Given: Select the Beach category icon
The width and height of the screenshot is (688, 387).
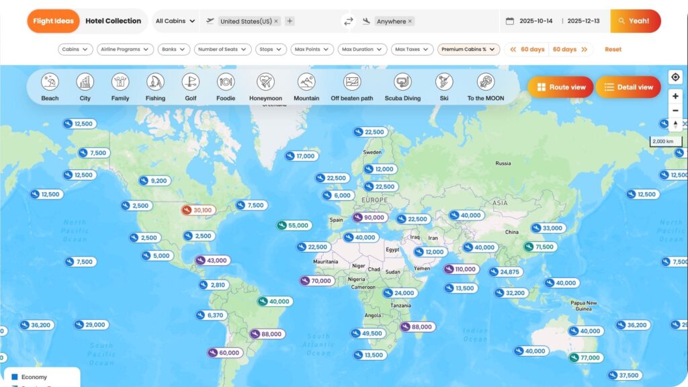Looking at the screenshot, I should click(50, 83).
